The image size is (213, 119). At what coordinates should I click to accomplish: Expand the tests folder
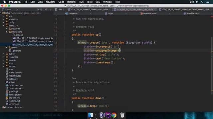(3, 63)
